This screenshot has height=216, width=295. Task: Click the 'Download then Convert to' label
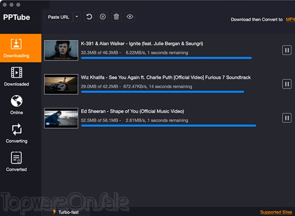(x=257, y=20)
